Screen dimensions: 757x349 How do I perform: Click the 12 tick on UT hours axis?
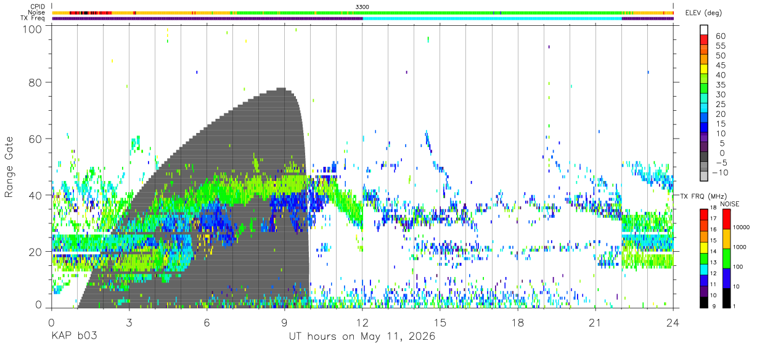pyautogui.click(x=362, y=323)
